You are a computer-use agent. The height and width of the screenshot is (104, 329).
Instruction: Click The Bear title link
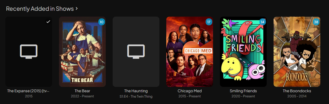pyautogui.click(x=83, y=91)
